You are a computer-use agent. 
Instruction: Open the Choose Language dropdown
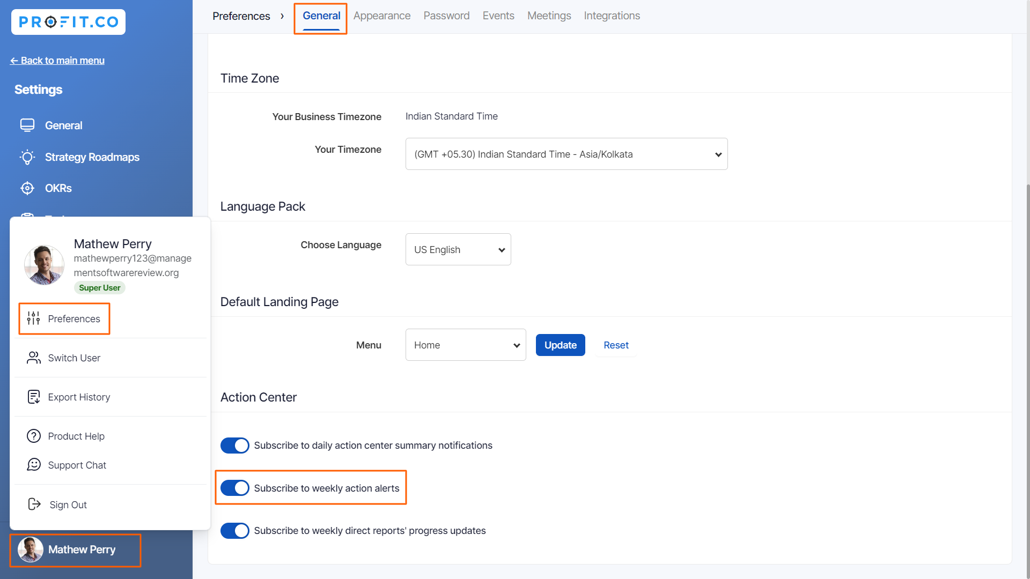tap(458, 249)
